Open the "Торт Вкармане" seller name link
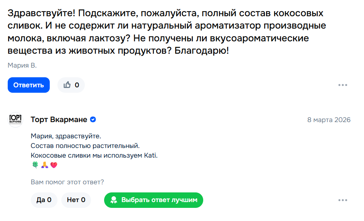Viewport: 364px width, 221px height. (59, 120)
